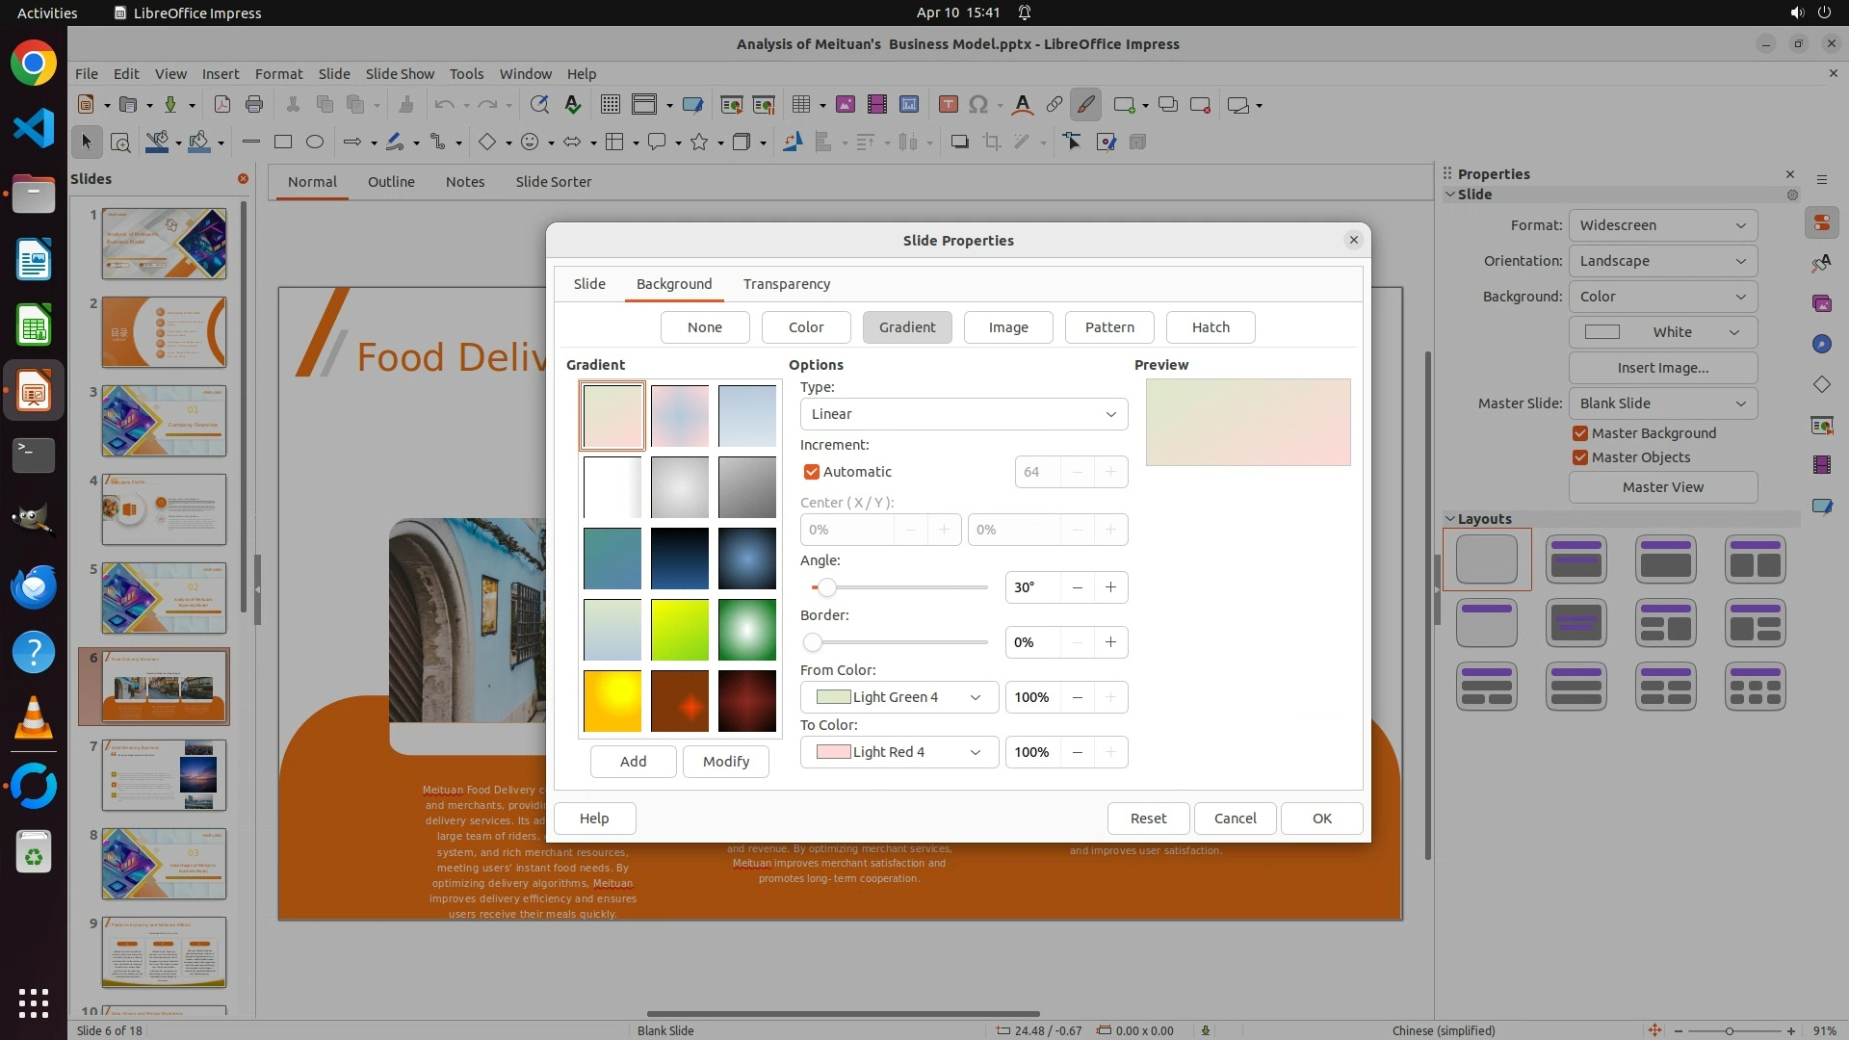The image size is (1849, 1040).
Task: Toggle the Master Background checkbox
Action: coord(1580,433)
